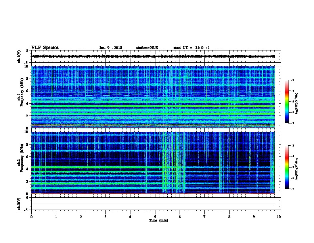Click time axis tick label "0"
This screenshot has height=243, width=314.
31,216
